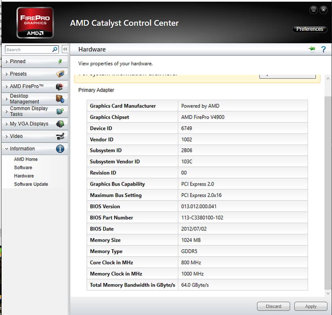Expand the Desktop Management section
This screenshot has width=332, height=315.
click(7, 99)
